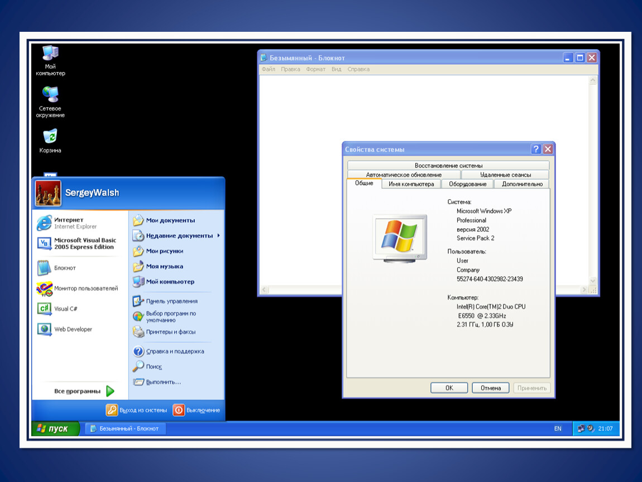Click the пуск Start button

(55, 428)
